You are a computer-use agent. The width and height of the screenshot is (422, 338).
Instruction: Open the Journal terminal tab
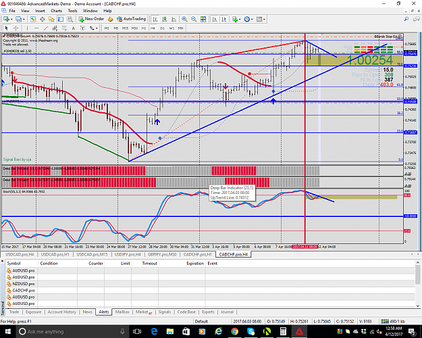227,312
